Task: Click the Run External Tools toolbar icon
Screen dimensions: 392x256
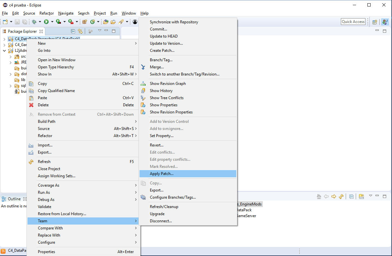Action: (x=71, y=22)
